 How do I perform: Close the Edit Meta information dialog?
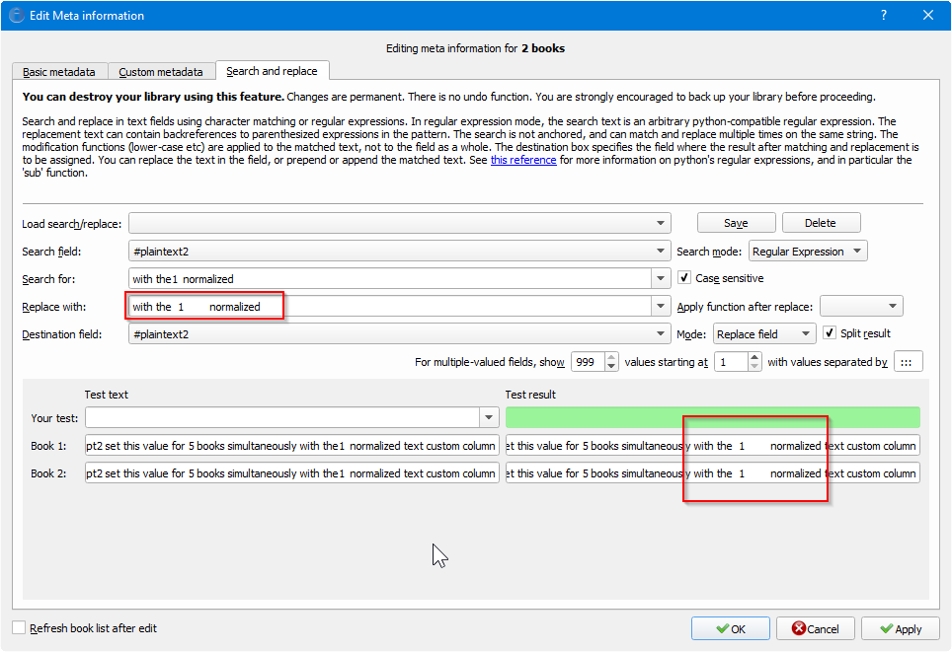coord(928,15)
